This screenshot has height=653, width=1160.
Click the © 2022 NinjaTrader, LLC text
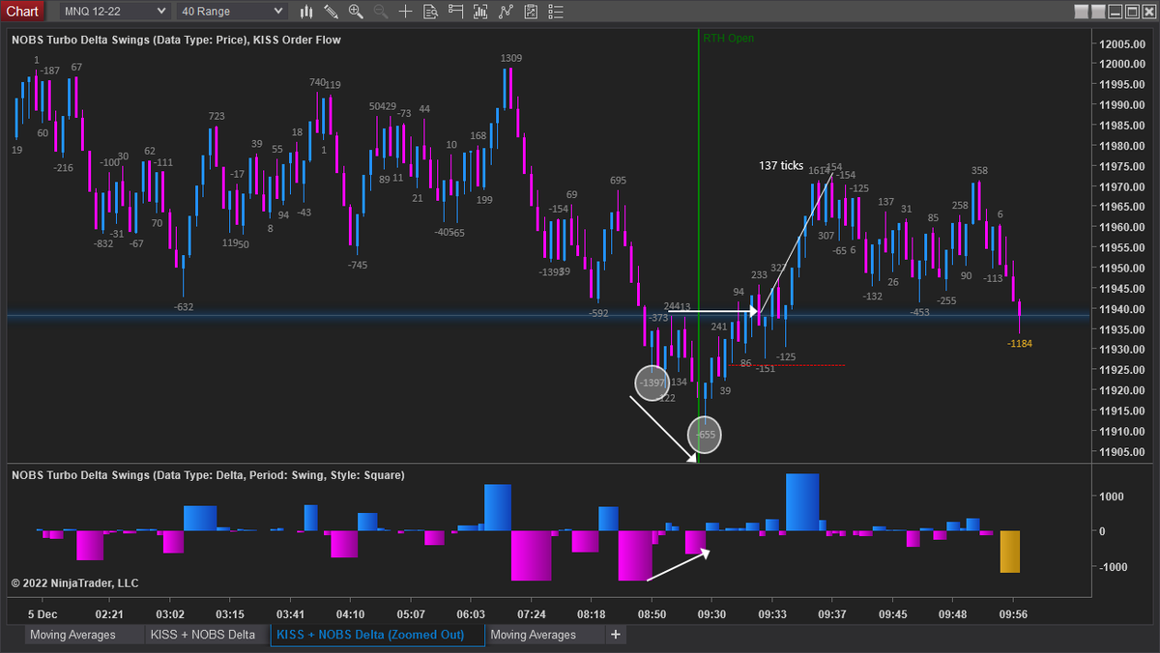74,583
